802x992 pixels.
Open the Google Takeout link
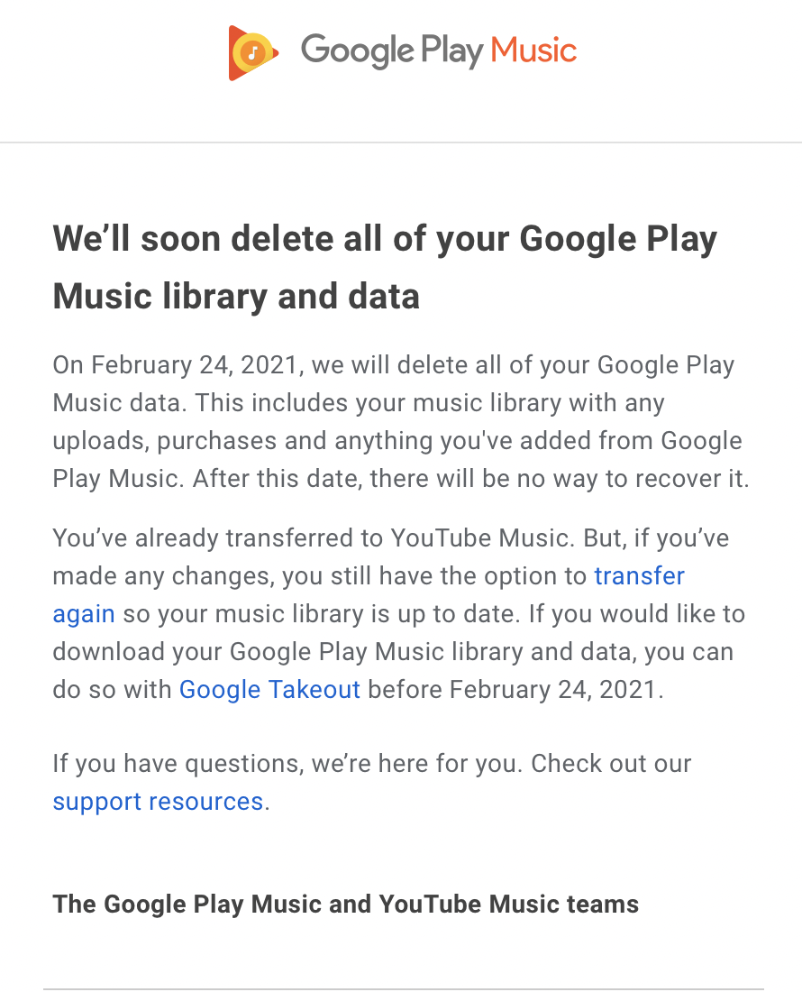pos(269,690)
